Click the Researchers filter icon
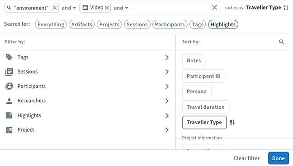 [x=9, y=101]
